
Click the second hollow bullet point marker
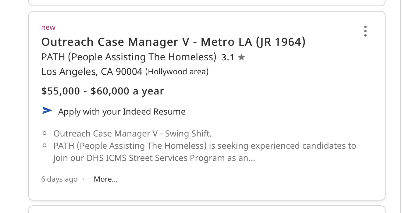pyautogui.click(x=45, y=146)
